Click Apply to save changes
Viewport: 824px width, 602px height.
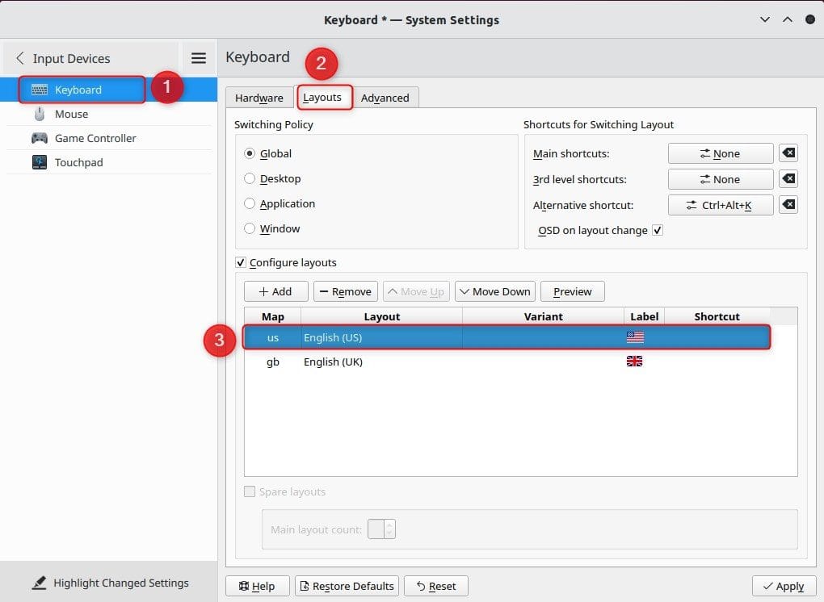point(782,586)
